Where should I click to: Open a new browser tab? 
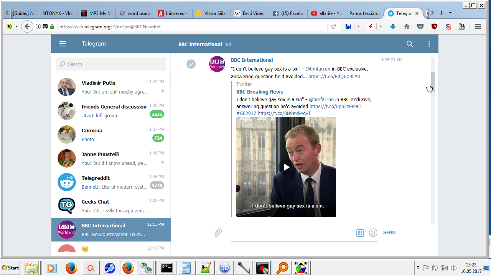[x=441, y=13]
